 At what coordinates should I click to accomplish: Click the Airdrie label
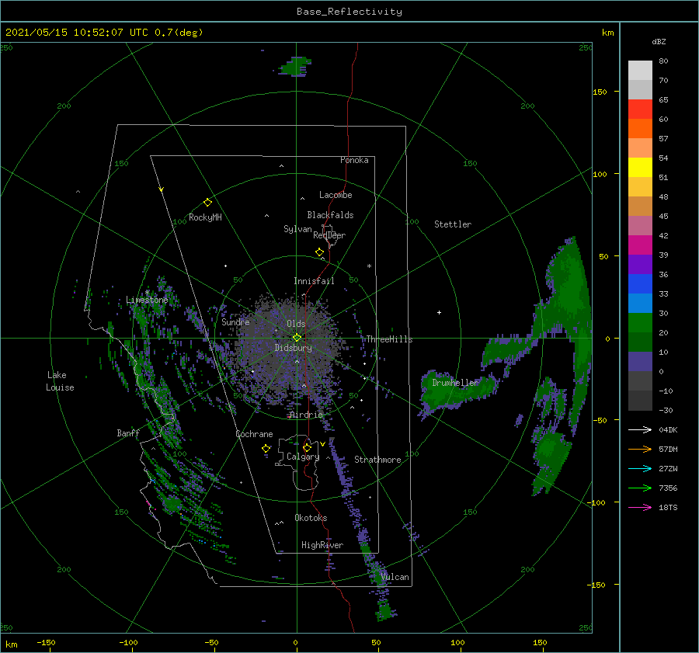306,415
